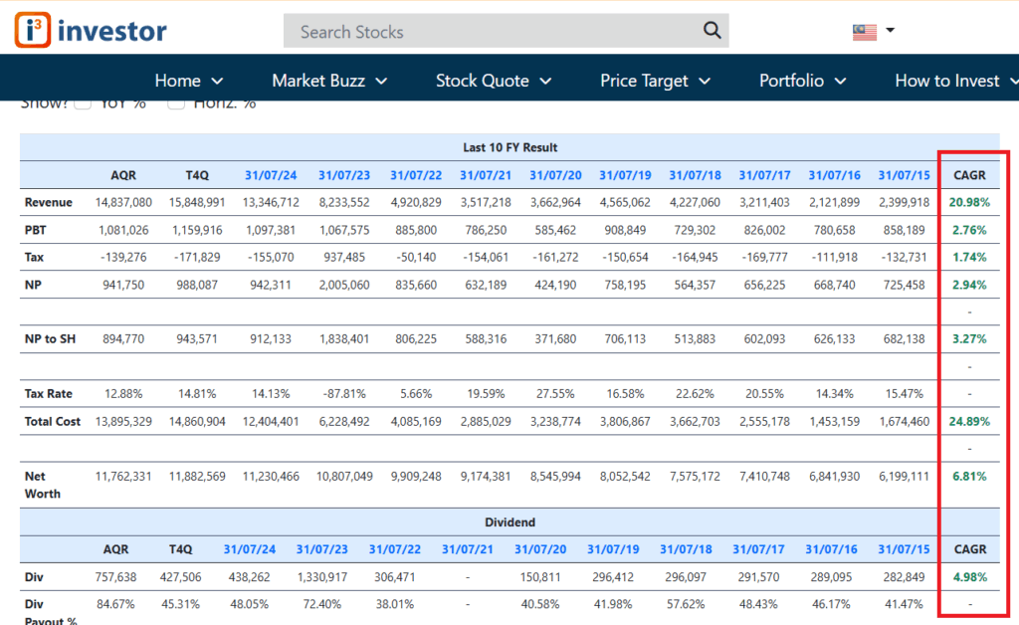This screenshot has width=1019, height=625.
Task: Expand the Price Target dropdown
Action: click(656, 81)
